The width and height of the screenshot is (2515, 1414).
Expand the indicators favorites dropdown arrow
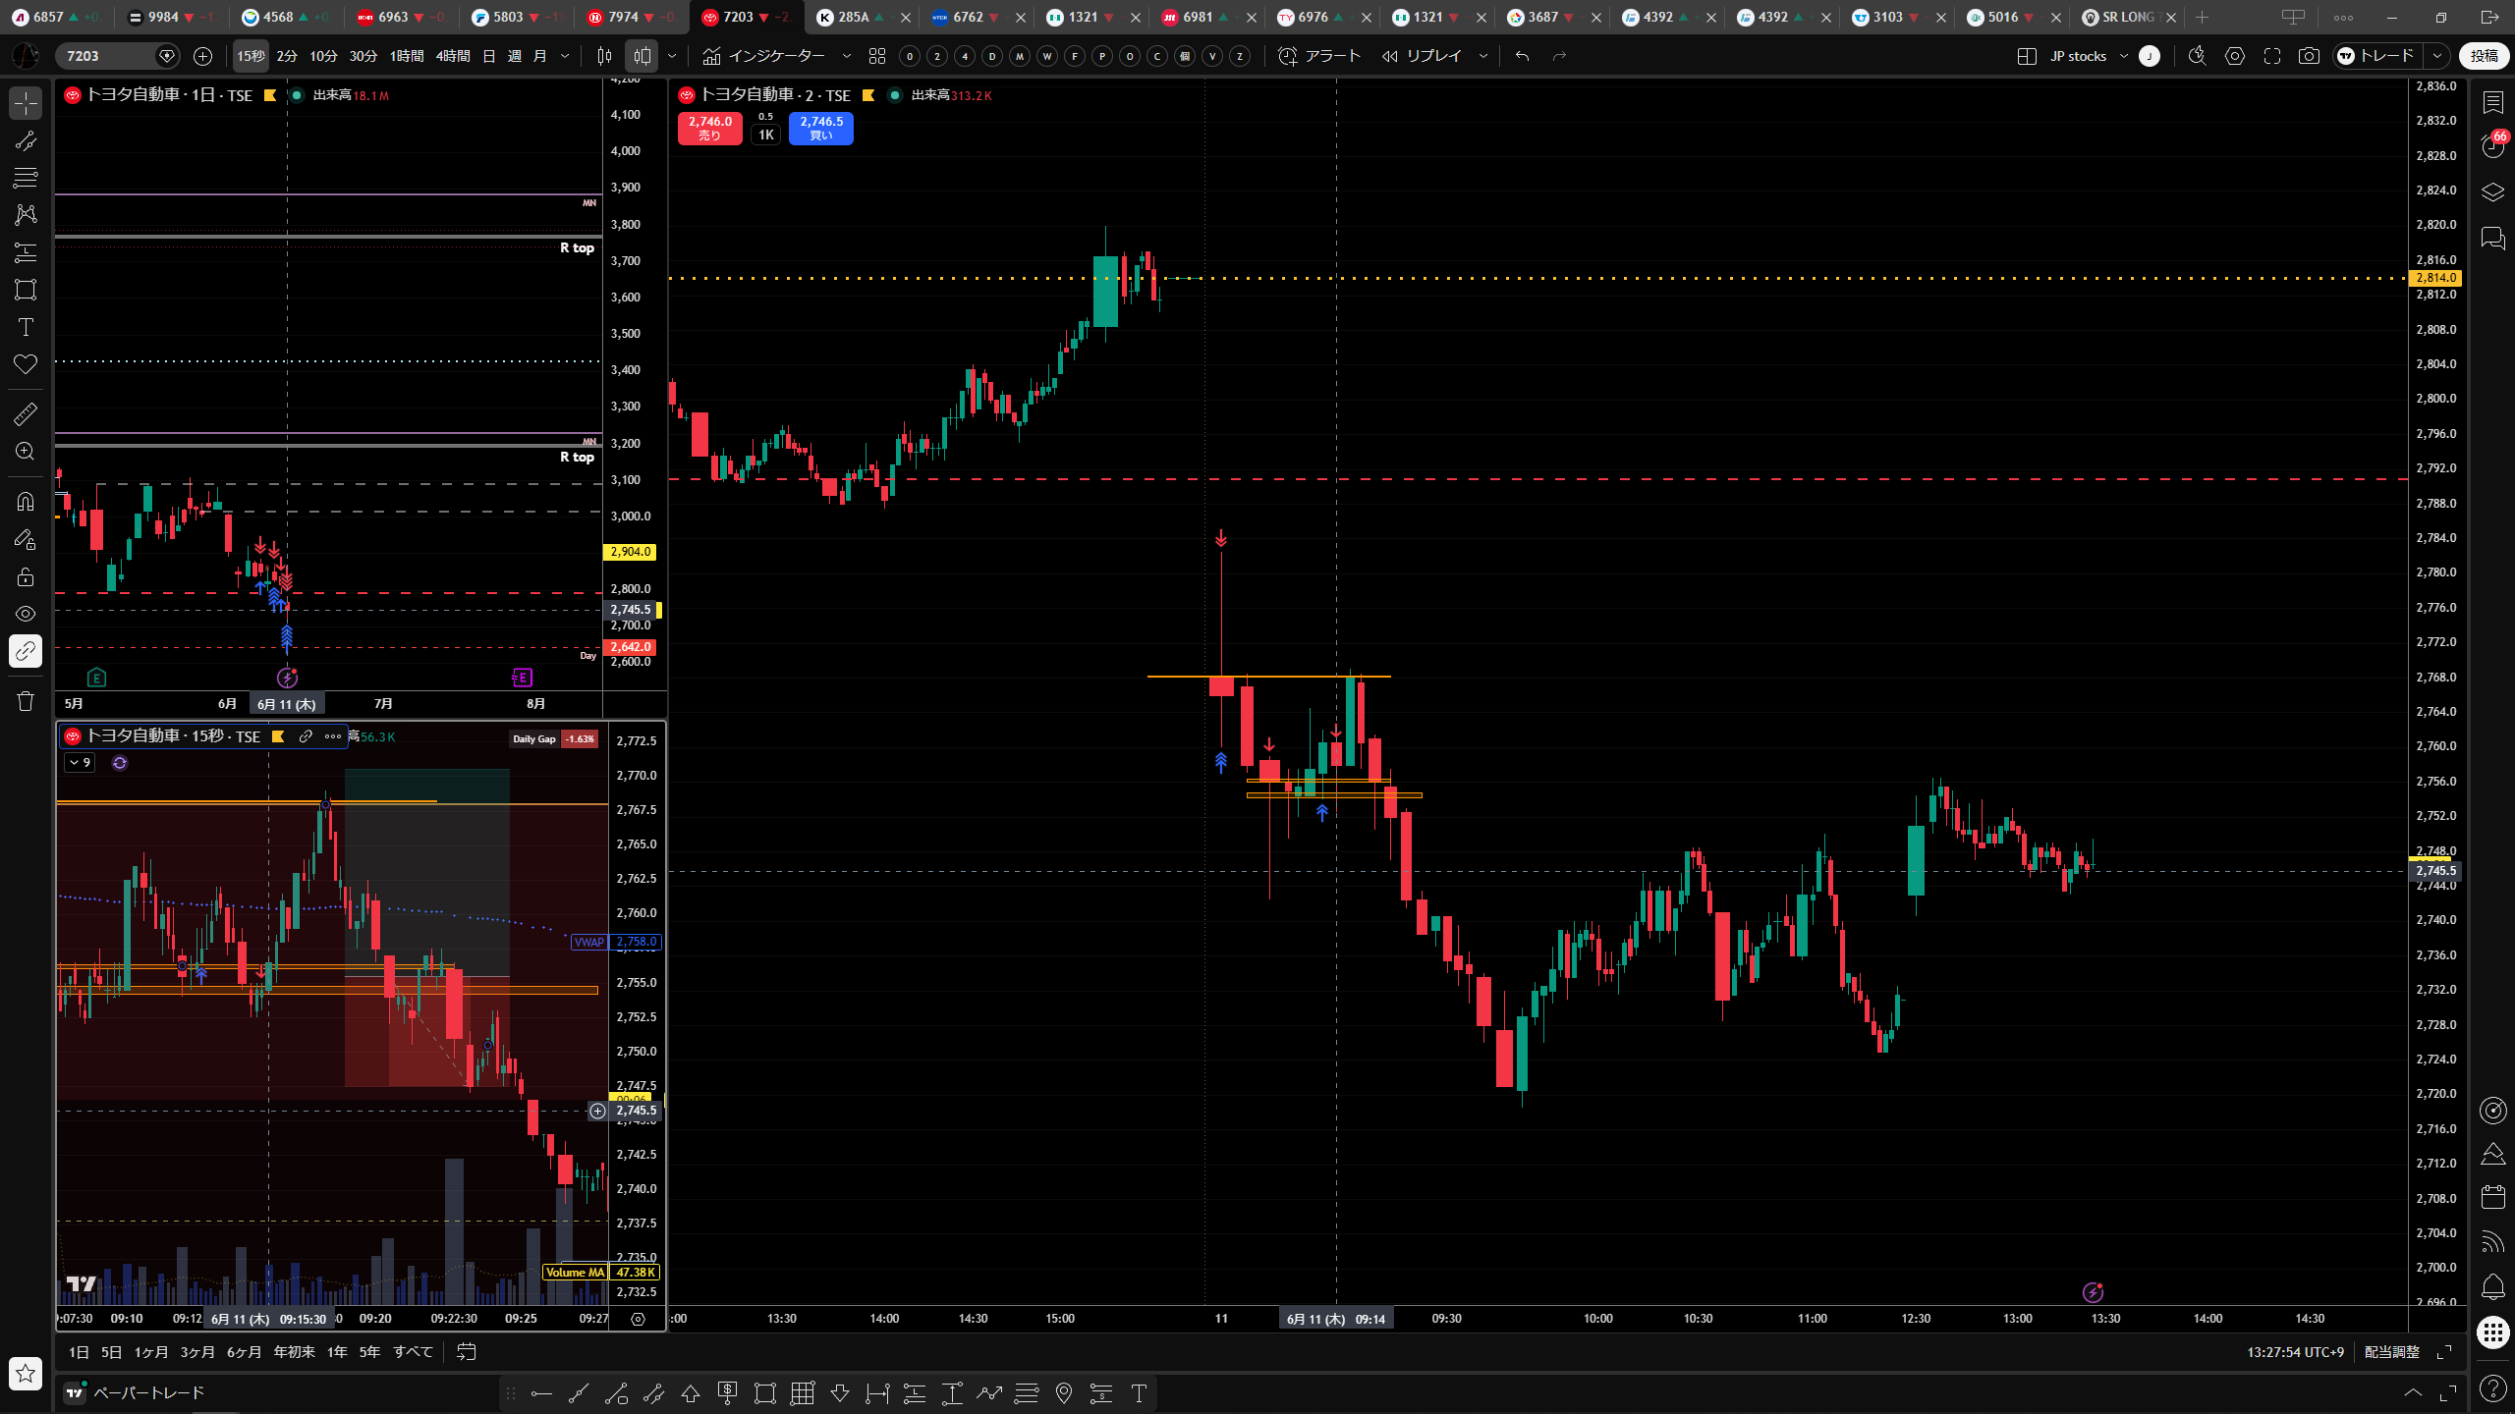pyautogui.click(x=847, y=56)
